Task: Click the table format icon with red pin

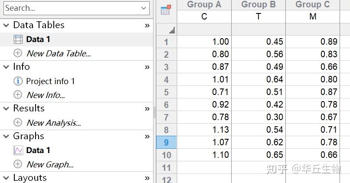Action: pos(166,10)
